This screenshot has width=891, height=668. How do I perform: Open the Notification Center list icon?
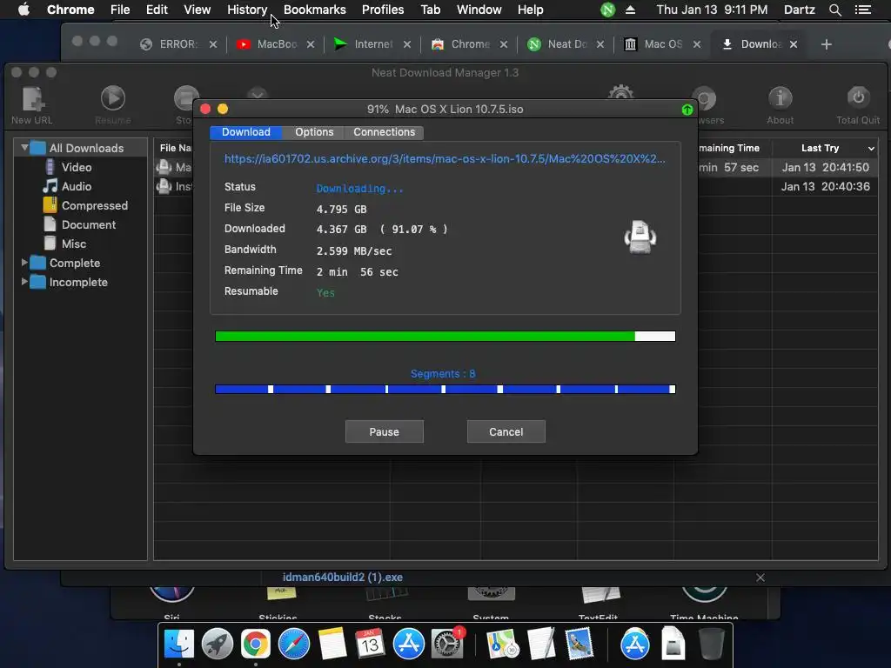(862, 10)
